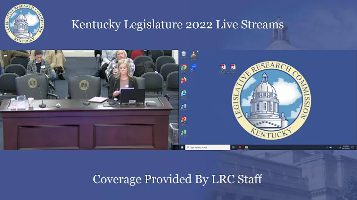This screenshot has height=200, width=357.
Task: Switch to the red Acrobat taskbar app
Action: (x=240, y=148)
